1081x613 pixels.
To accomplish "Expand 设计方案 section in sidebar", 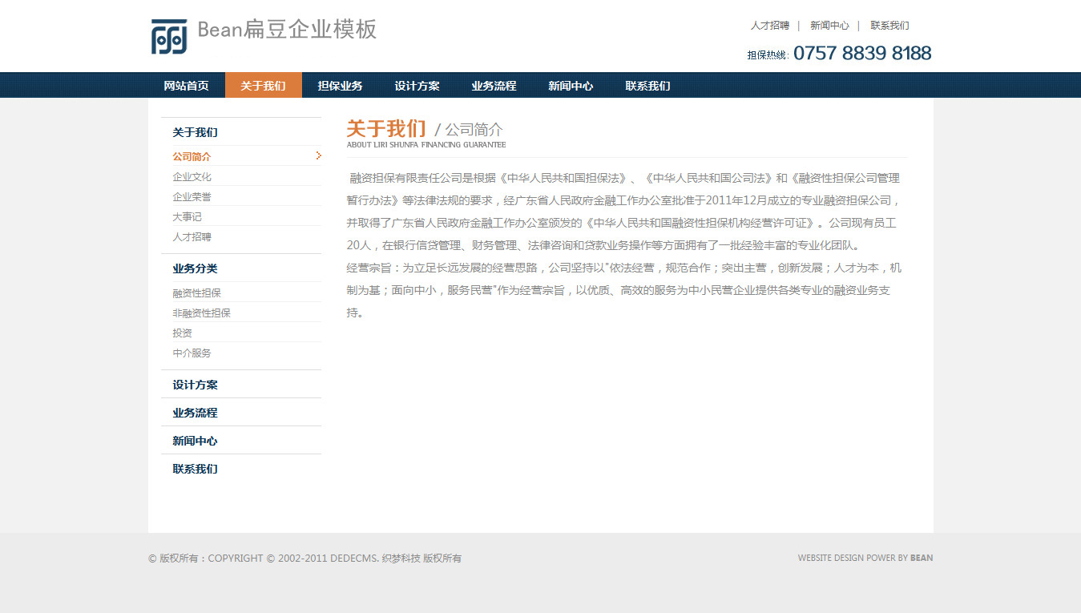I will [195, 385].
